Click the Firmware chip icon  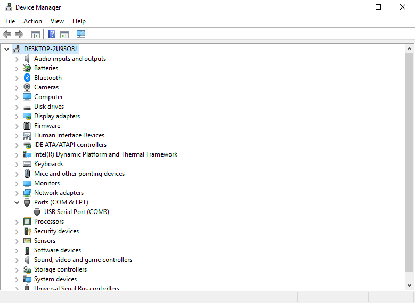[27, 126]
